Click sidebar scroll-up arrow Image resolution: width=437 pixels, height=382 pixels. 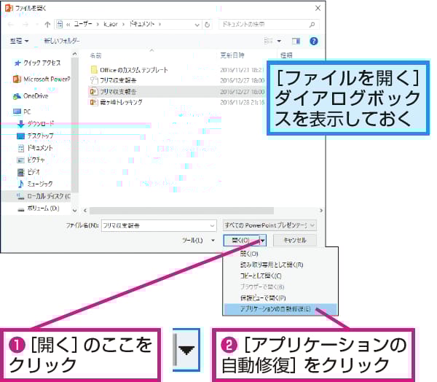click(x=75, y=54)
